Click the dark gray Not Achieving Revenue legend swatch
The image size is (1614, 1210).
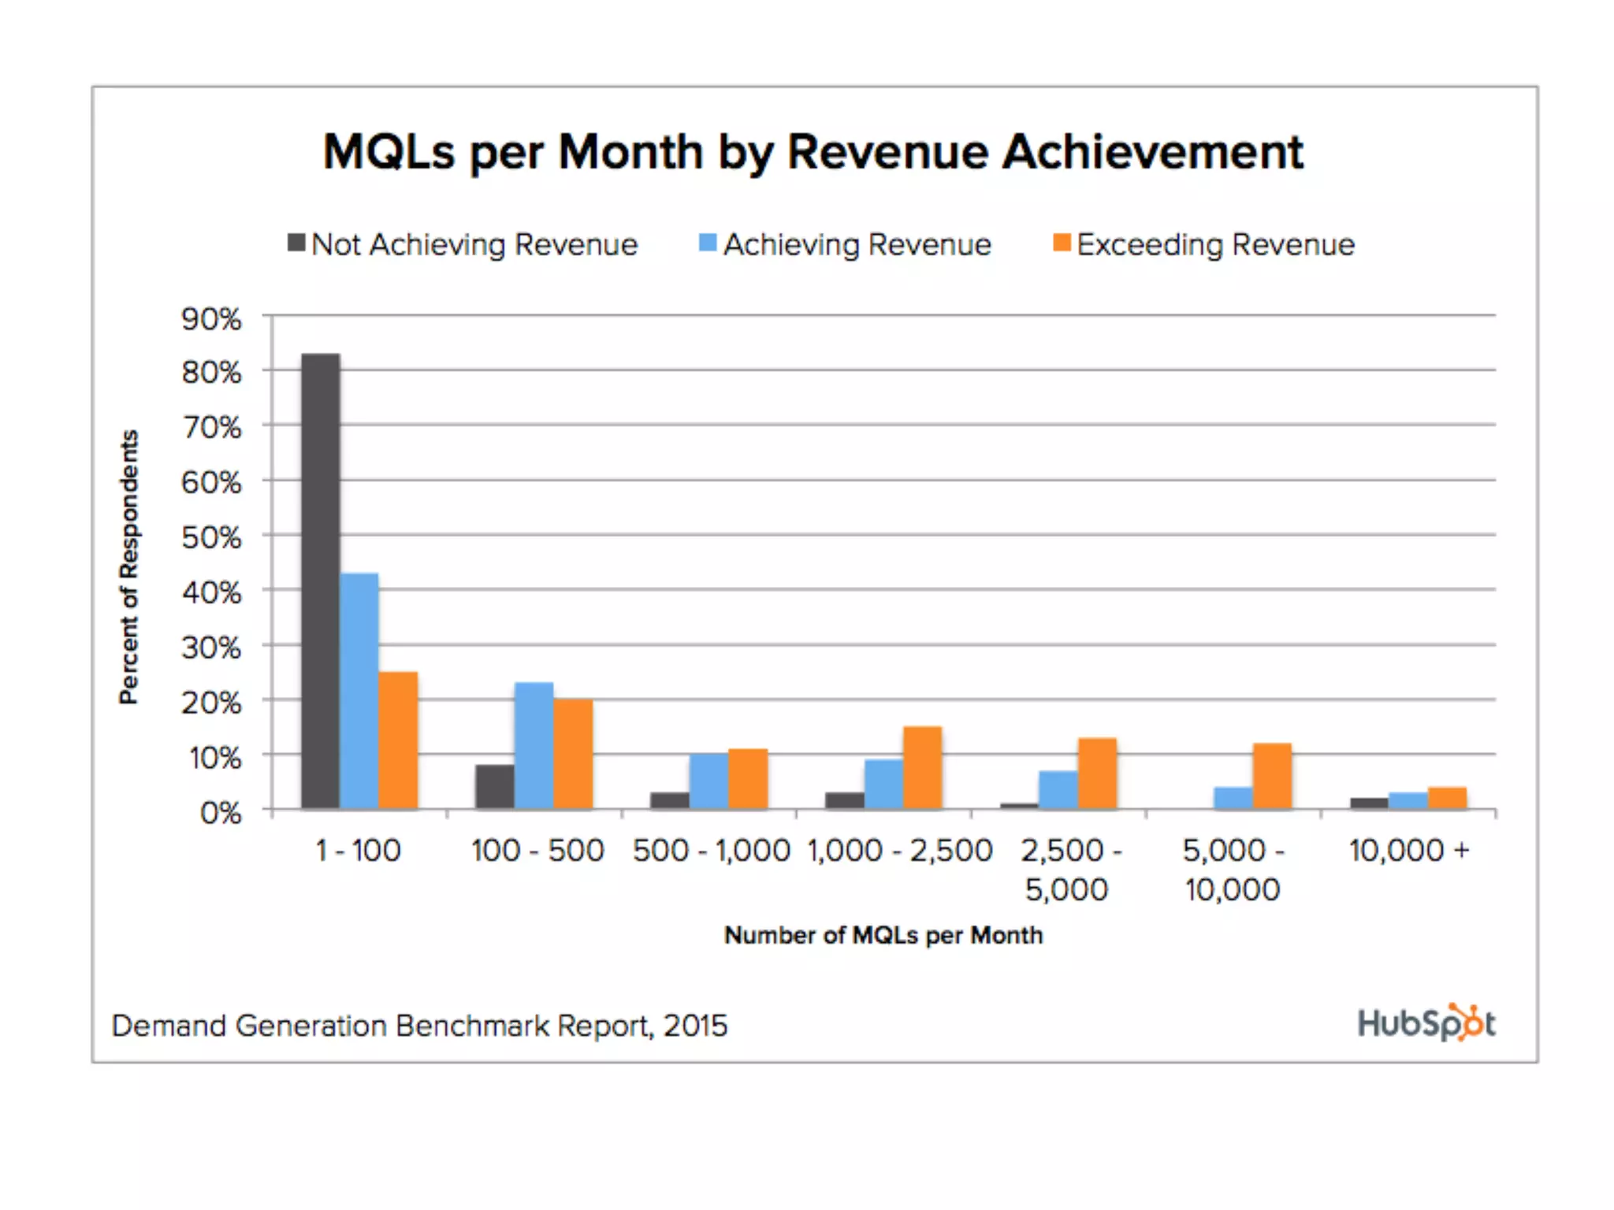(x=296, y=243)
